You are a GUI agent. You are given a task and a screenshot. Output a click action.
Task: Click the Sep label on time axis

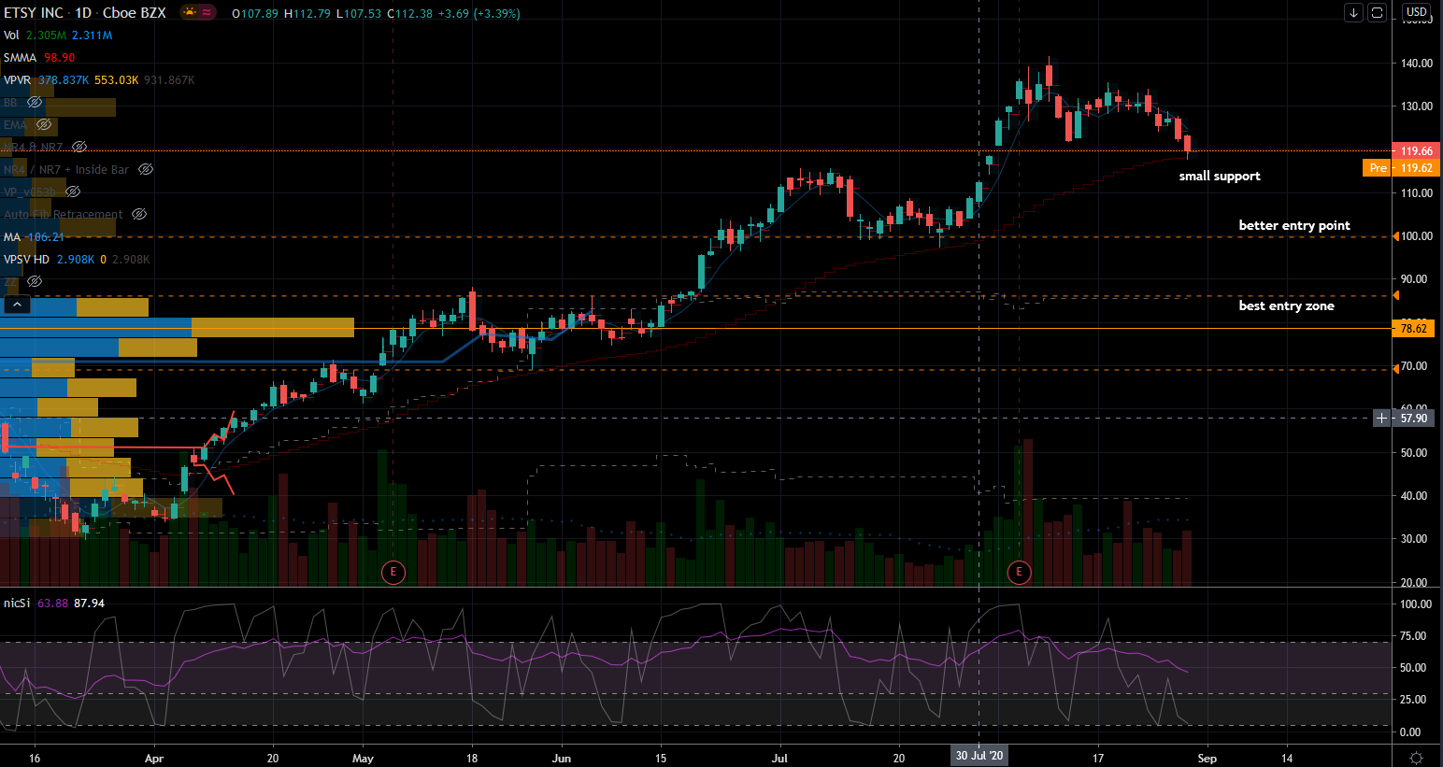[x=1207, y=759]
